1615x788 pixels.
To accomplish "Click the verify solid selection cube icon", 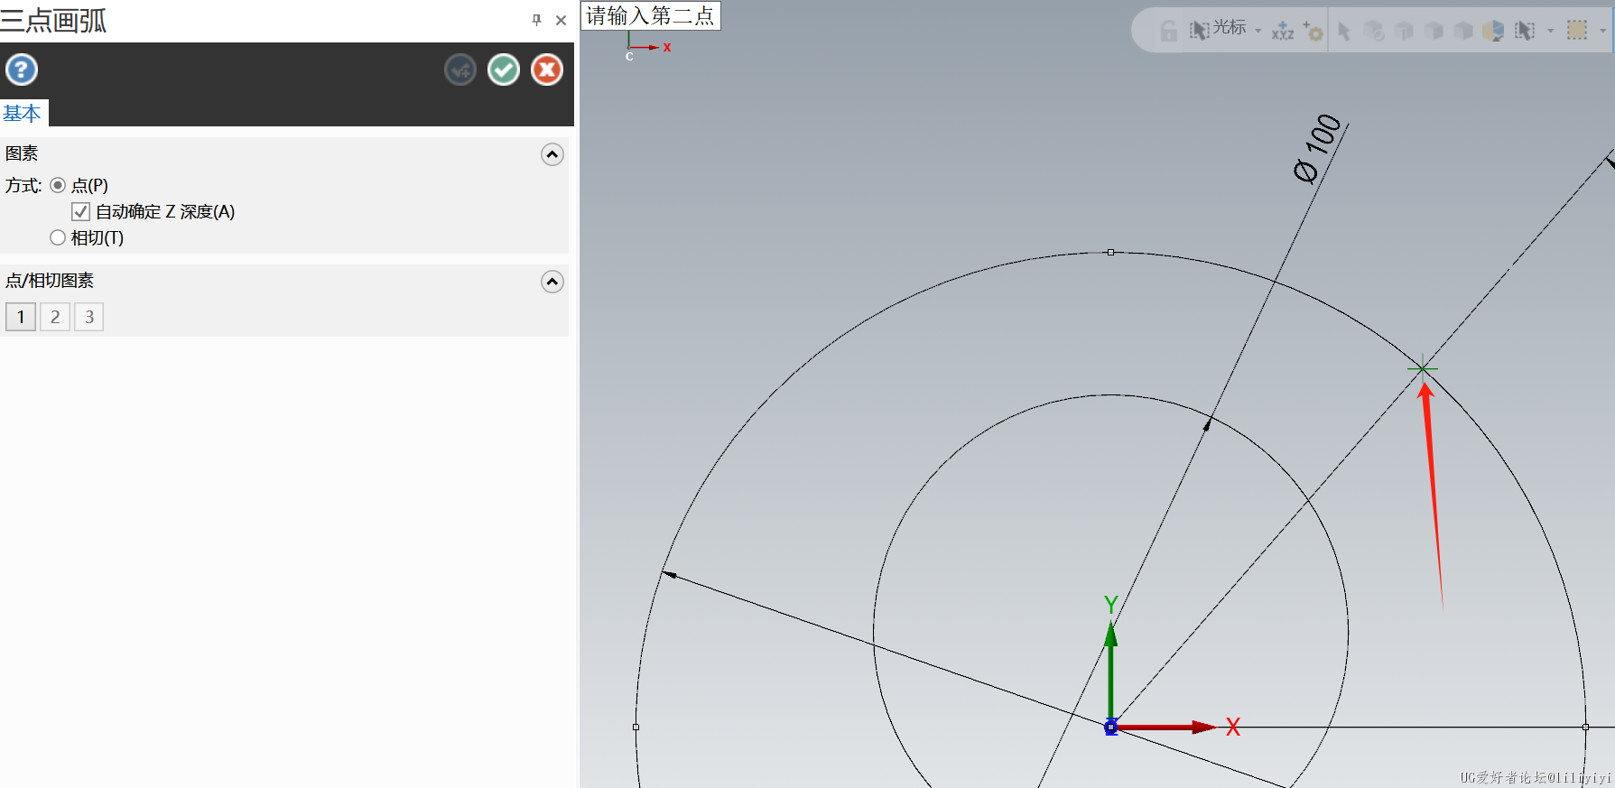I will 1374,31.
